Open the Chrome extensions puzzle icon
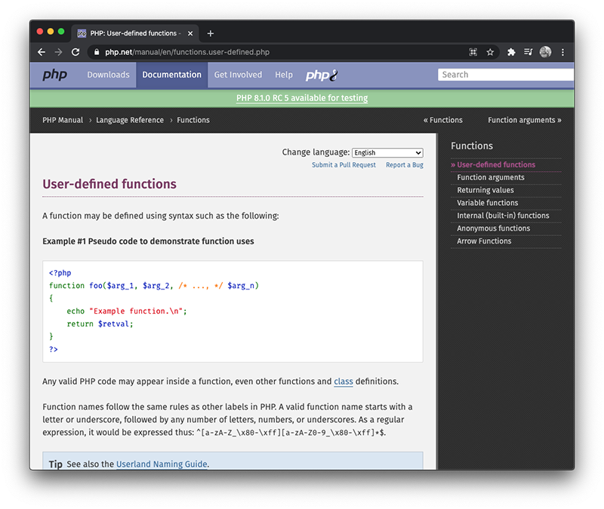Image resolution: width=604 pixels, height=509 pixels. [510, 52]
